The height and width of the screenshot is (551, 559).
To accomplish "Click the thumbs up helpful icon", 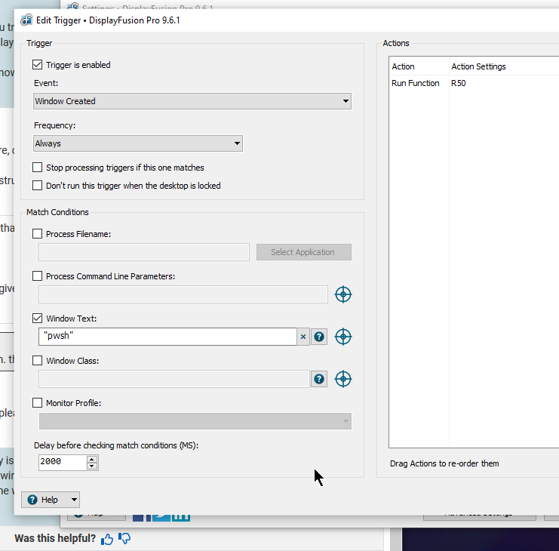I will pyautogui.click(x=108, y=538).
